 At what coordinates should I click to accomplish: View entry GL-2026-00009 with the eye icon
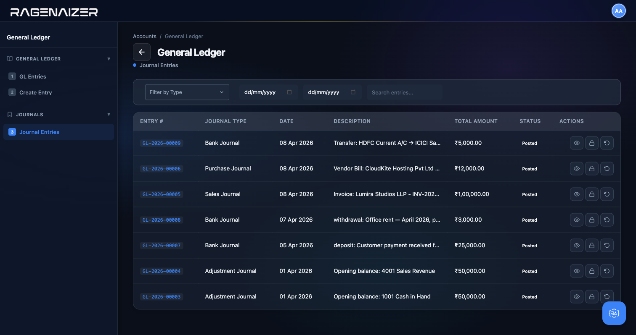pos(577,143)
